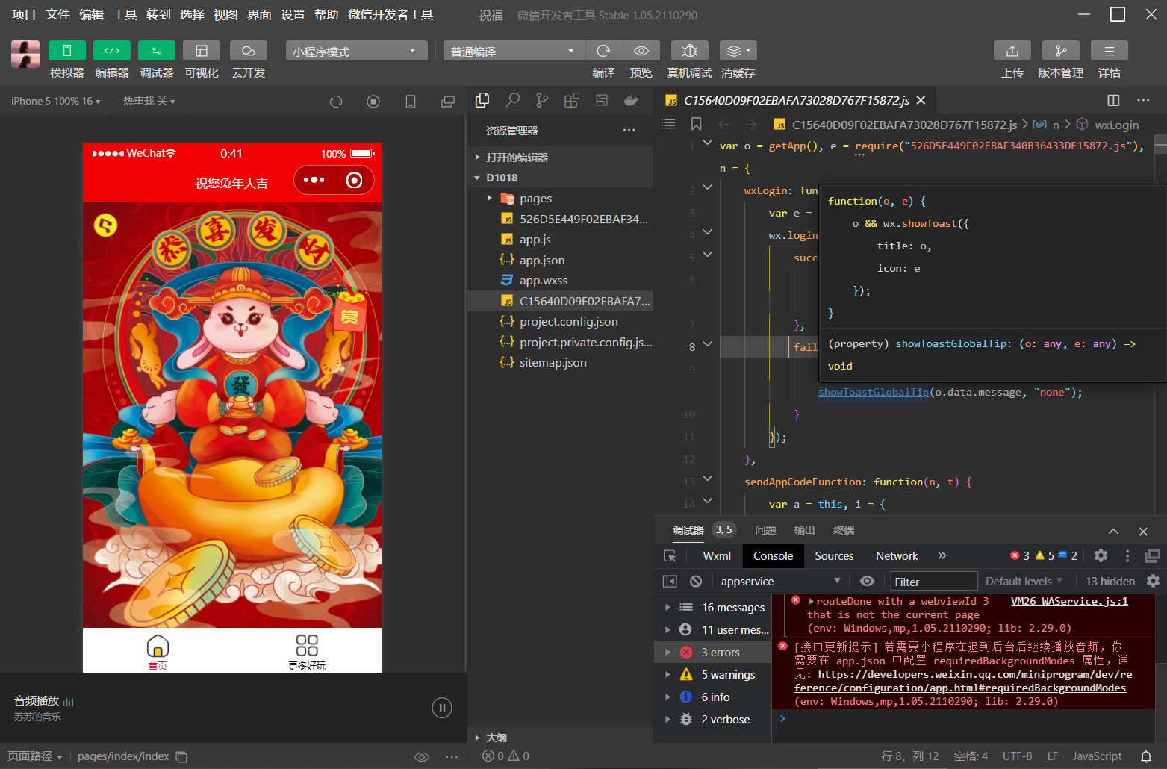Open DevTools settings gear icon
This screenshot has width=1167, height=769.
click(x=1100, y=555)
